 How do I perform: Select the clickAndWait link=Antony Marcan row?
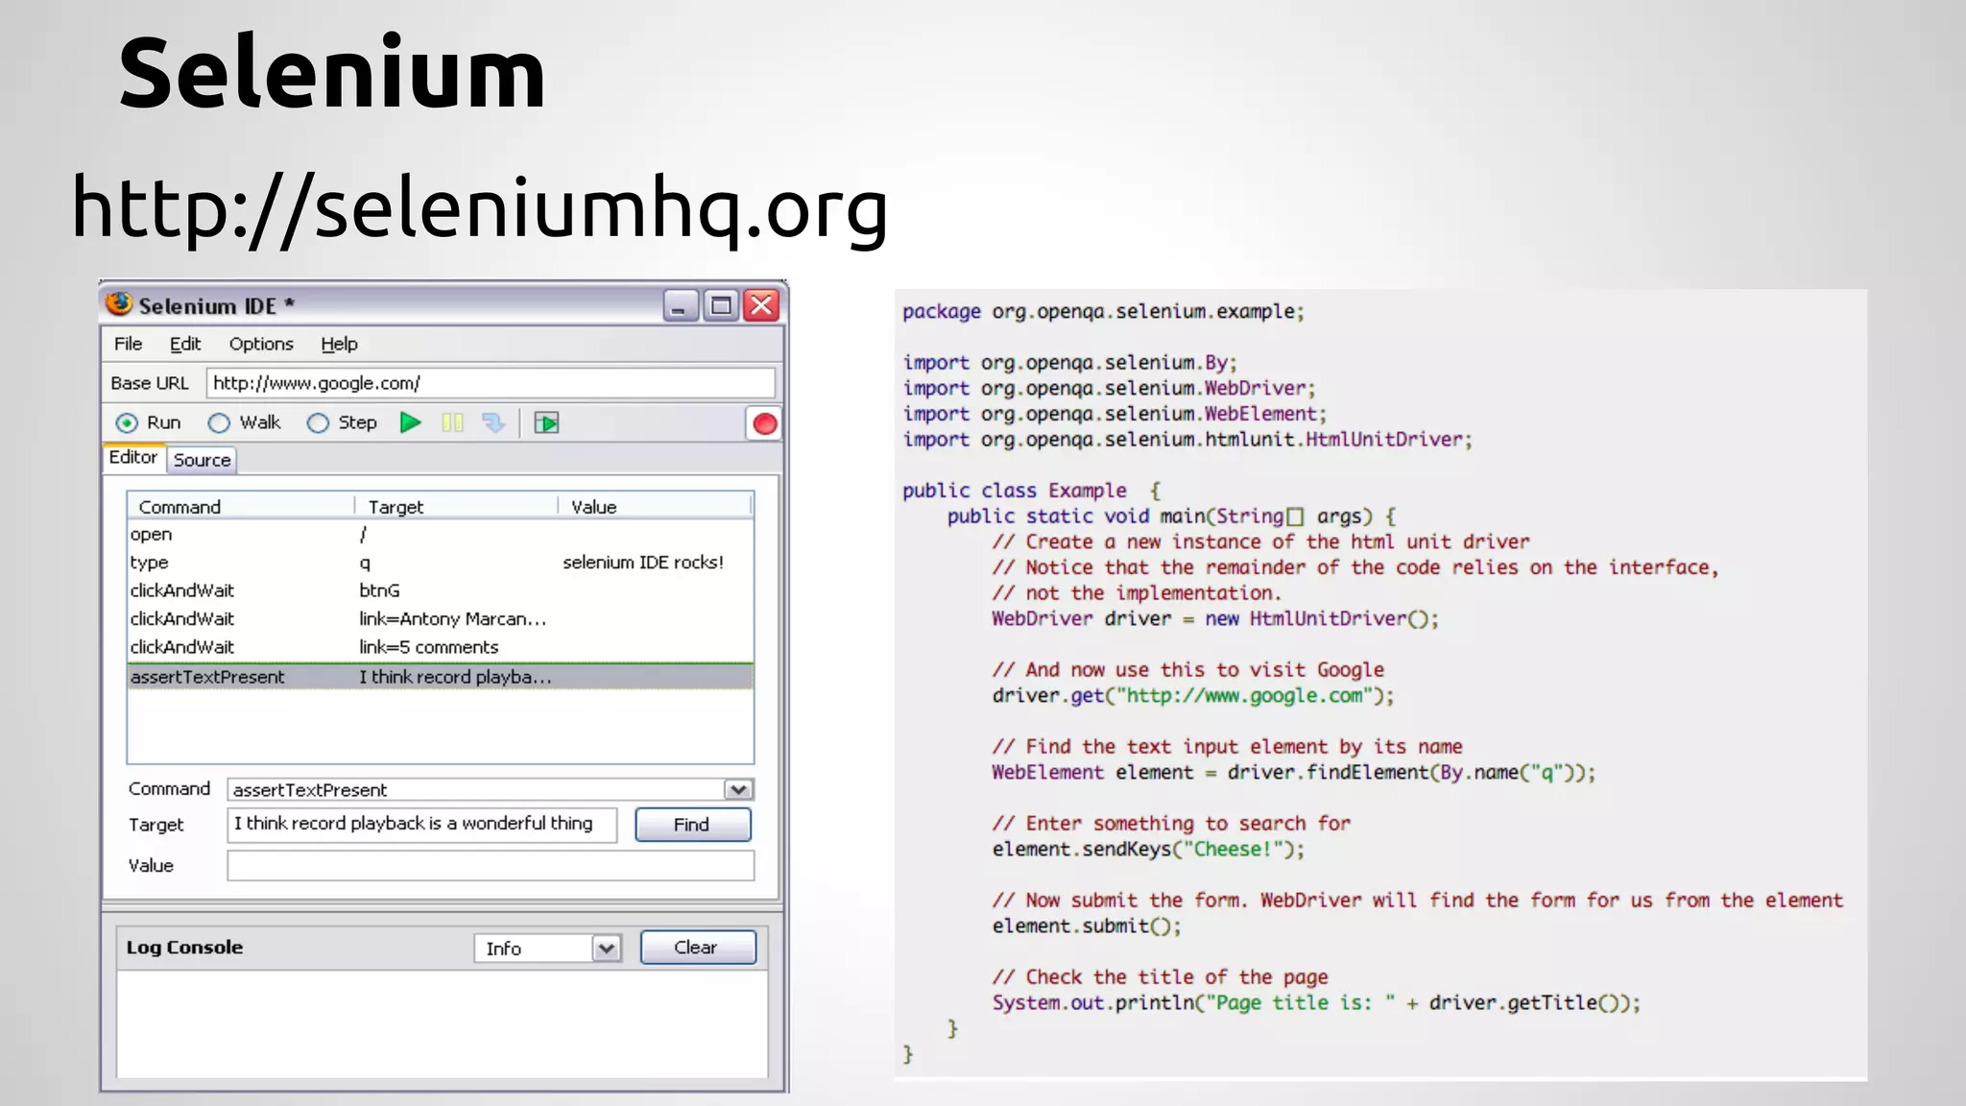tap(441, 619)
